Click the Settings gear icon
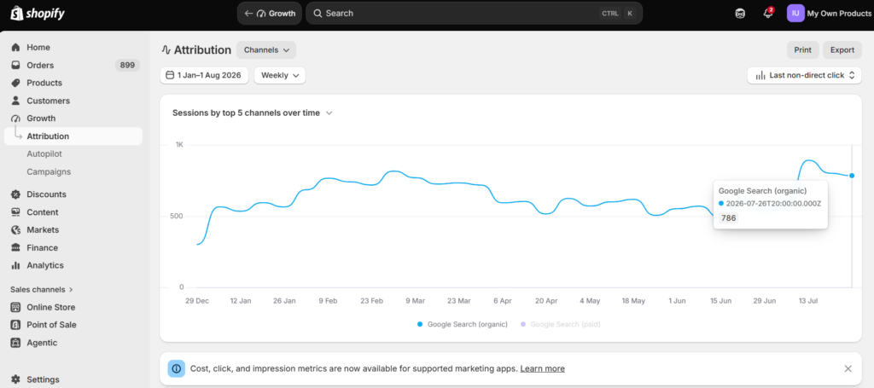874x388 pixels. point(15,379)
